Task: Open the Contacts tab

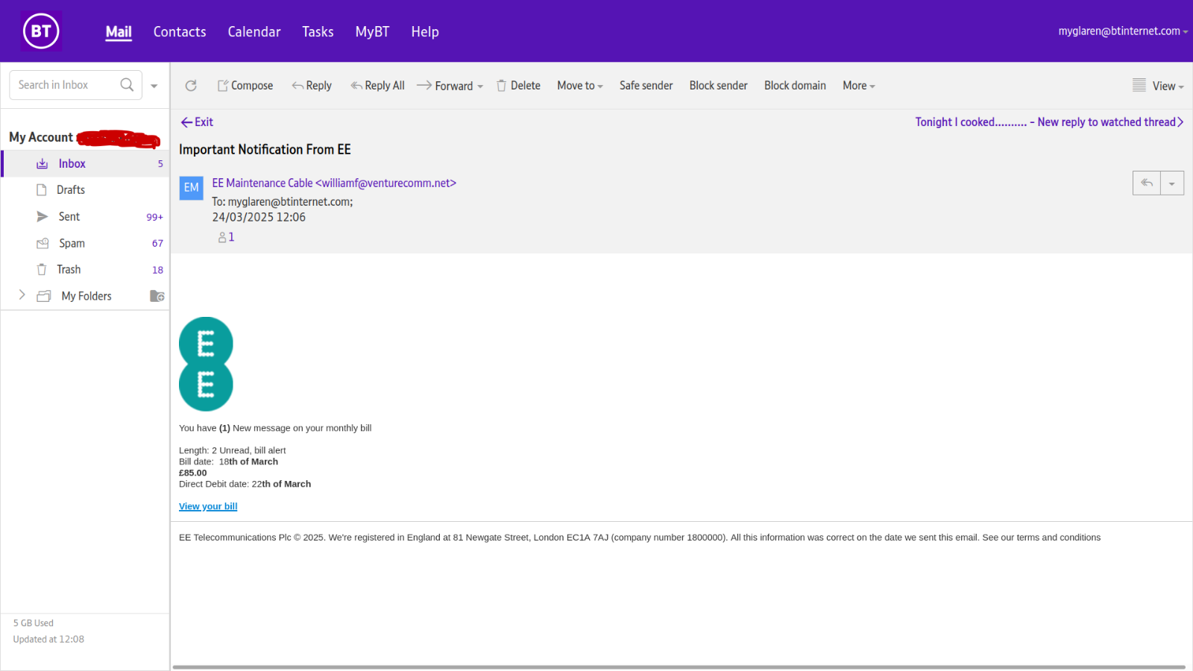Action: pyautogui.click(x=180, y=32)
